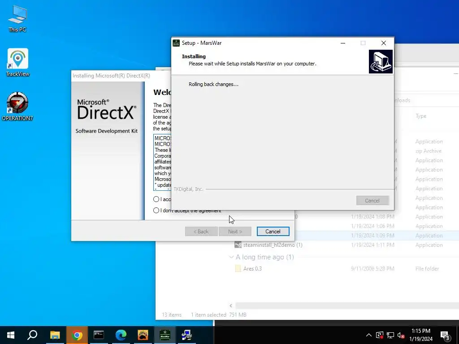The image size is (459, 344).
Task: Click the Ares 0.3 folder icon
Action: [238, 269]
